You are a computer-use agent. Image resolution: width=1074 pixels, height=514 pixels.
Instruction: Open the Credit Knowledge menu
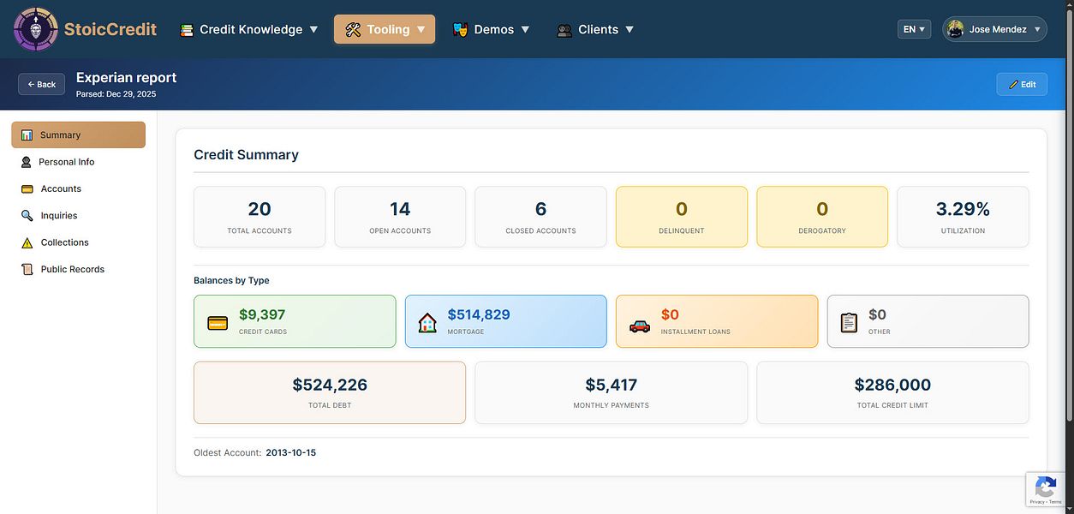tap(248, 28)
